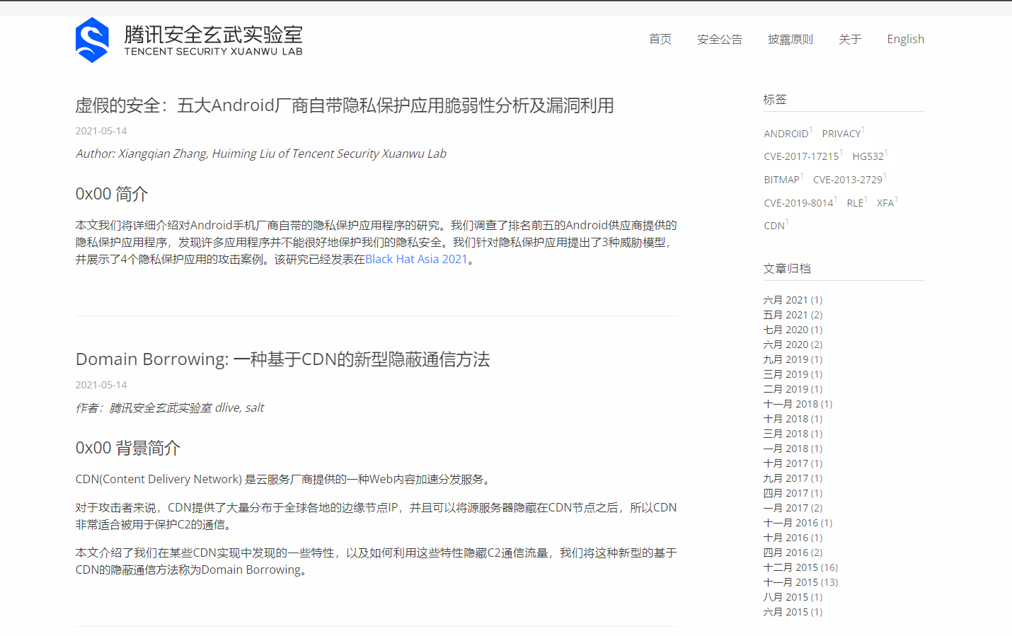
Task: Click the author line 作者 dlive, salt
Action: point(170,407)
